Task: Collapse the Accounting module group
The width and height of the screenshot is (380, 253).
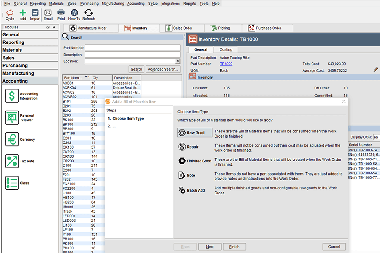Action: (x=30, y=81)
